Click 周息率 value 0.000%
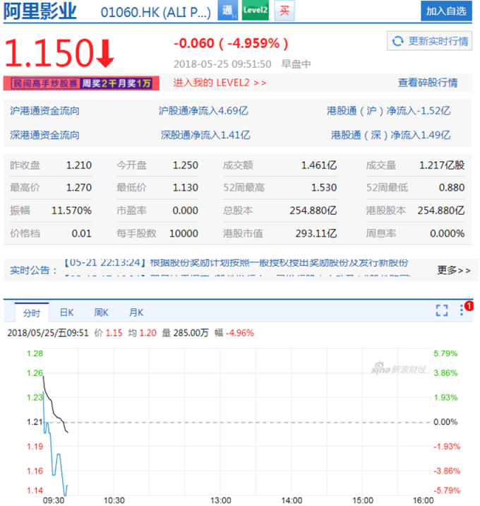The width and height of the screenshot is (480, 506). point(448,233)
